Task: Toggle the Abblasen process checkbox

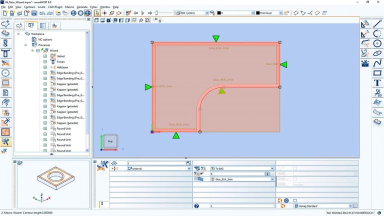Action: click(x=45, y=67)
